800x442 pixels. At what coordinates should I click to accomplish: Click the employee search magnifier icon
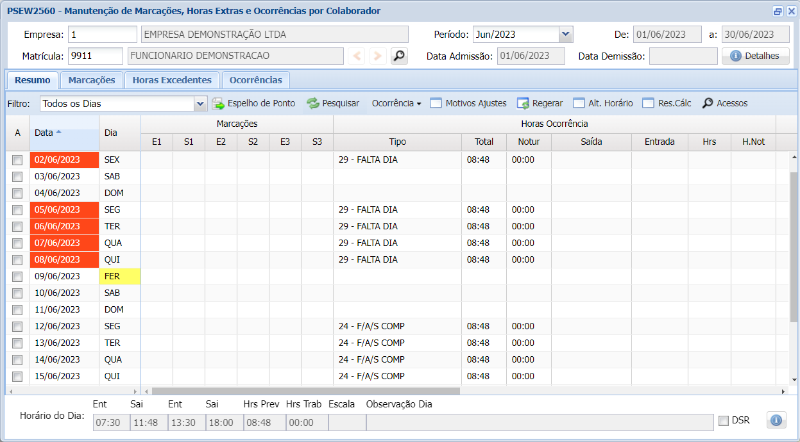click(x=399, y=56)
